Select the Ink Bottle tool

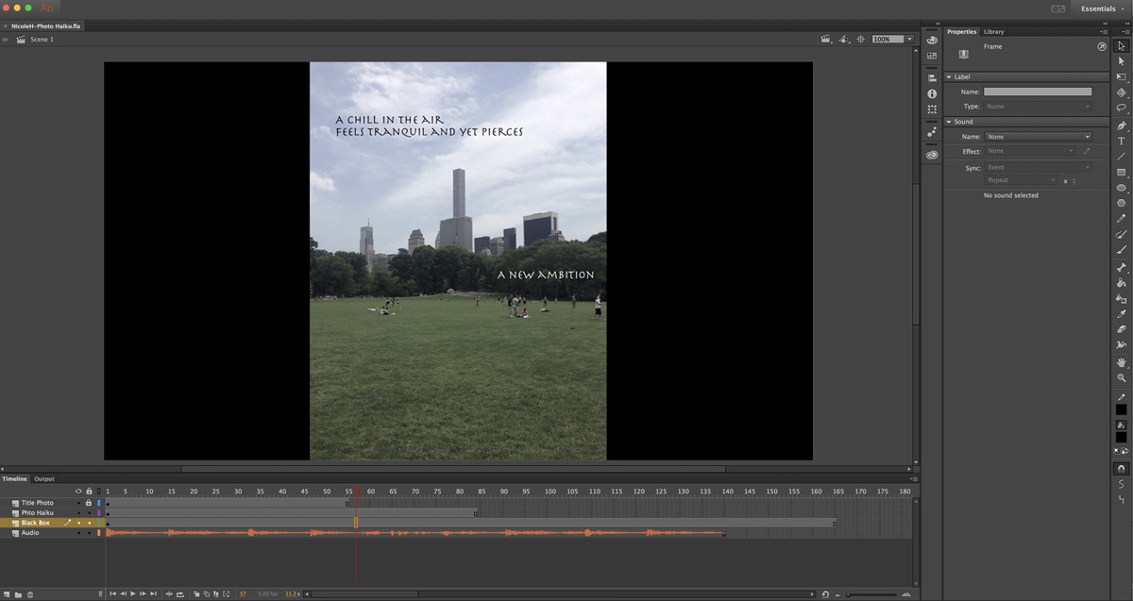coord(1121,299)
